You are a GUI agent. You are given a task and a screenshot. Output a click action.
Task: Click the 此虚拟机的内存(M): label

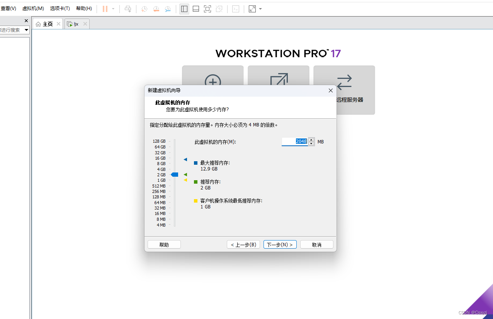(x=215, y=142)
